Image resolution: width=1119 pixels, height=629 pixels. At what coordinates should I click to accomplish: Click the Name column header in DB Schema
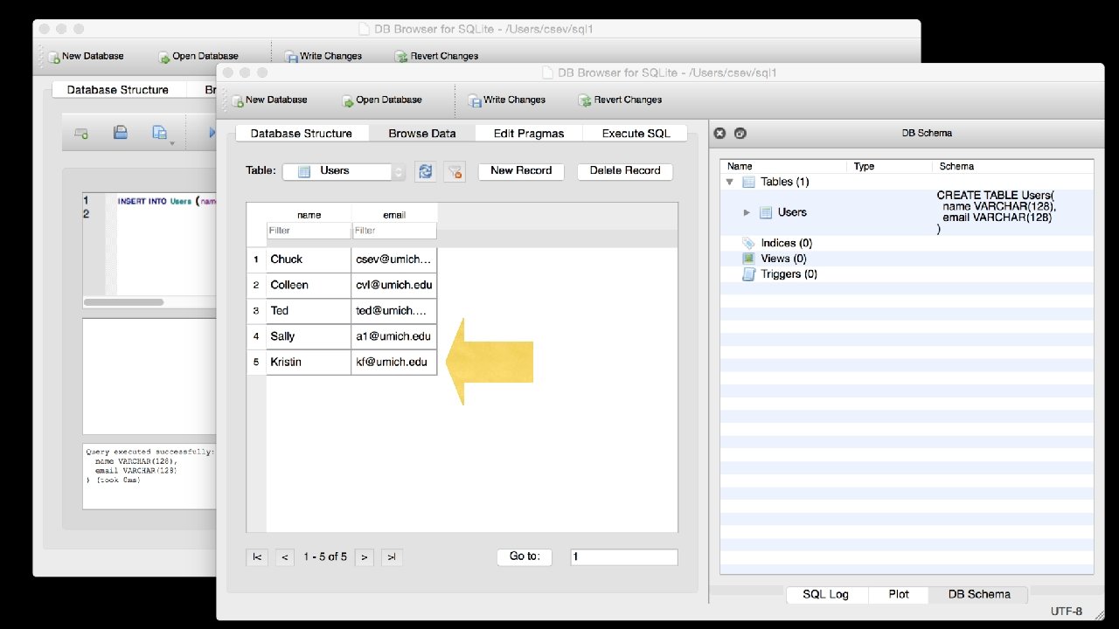pos(784,166)
